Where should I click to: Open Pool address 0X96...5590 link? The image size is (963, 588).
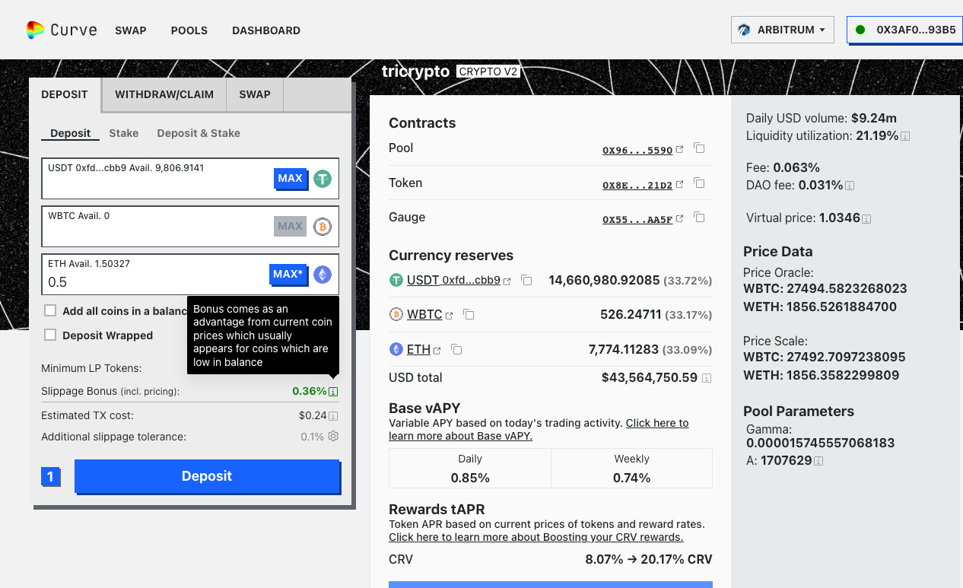tap(637, 151)
